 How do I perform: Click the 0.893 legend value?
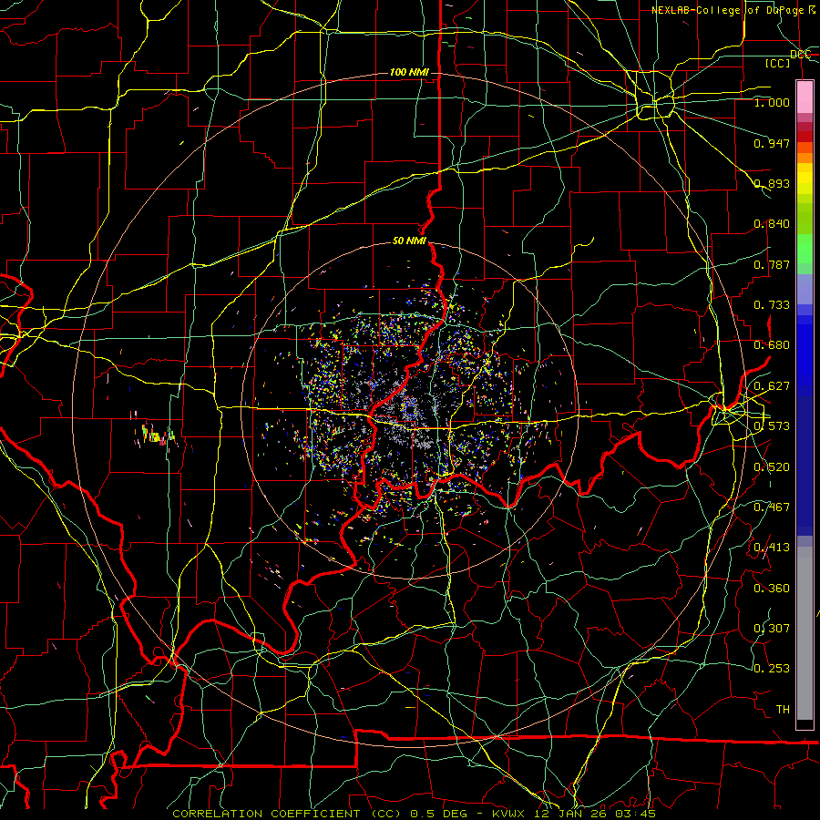[x=772, y=183]
